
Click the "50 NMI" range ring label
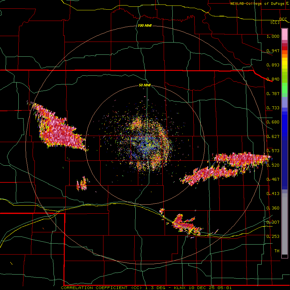coord(145,85)
